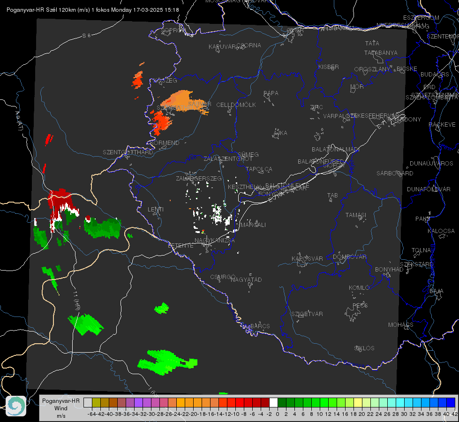Click the BICSKE city label
459x422 pixels.
tap(407, 69)
